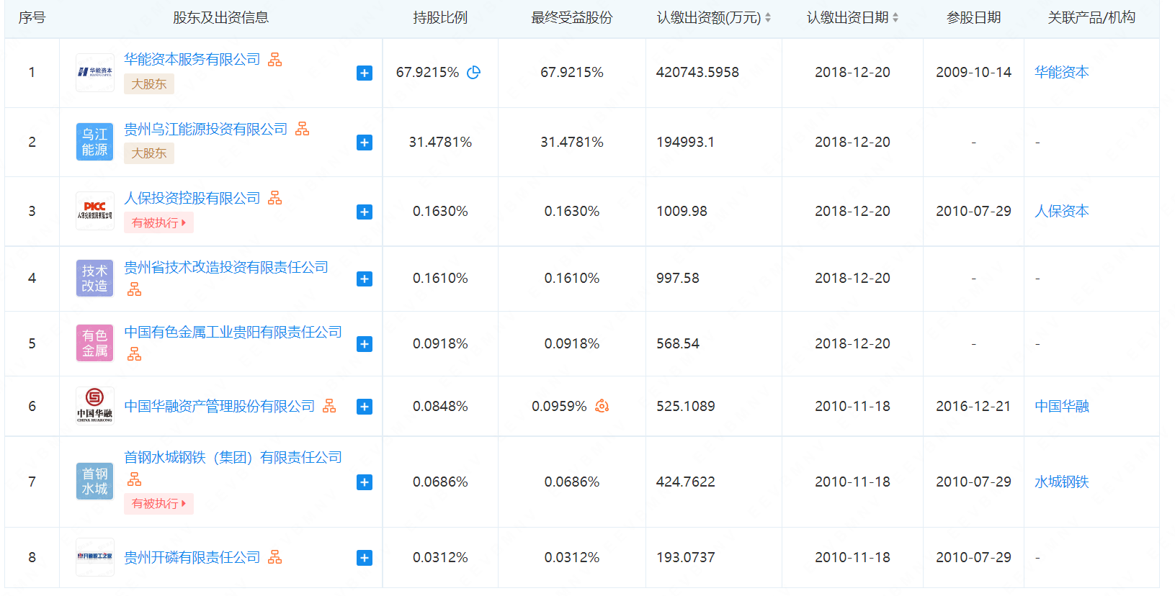Open 贵州乌江能源投资有限公司 shareholder link
The width and height of the screenshot is (1175, 596).
coord(206,129)
